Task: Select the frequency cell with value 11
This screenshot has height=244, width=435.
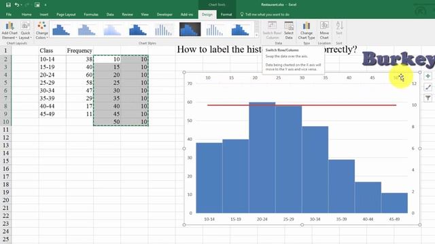Action: (80, 114)
